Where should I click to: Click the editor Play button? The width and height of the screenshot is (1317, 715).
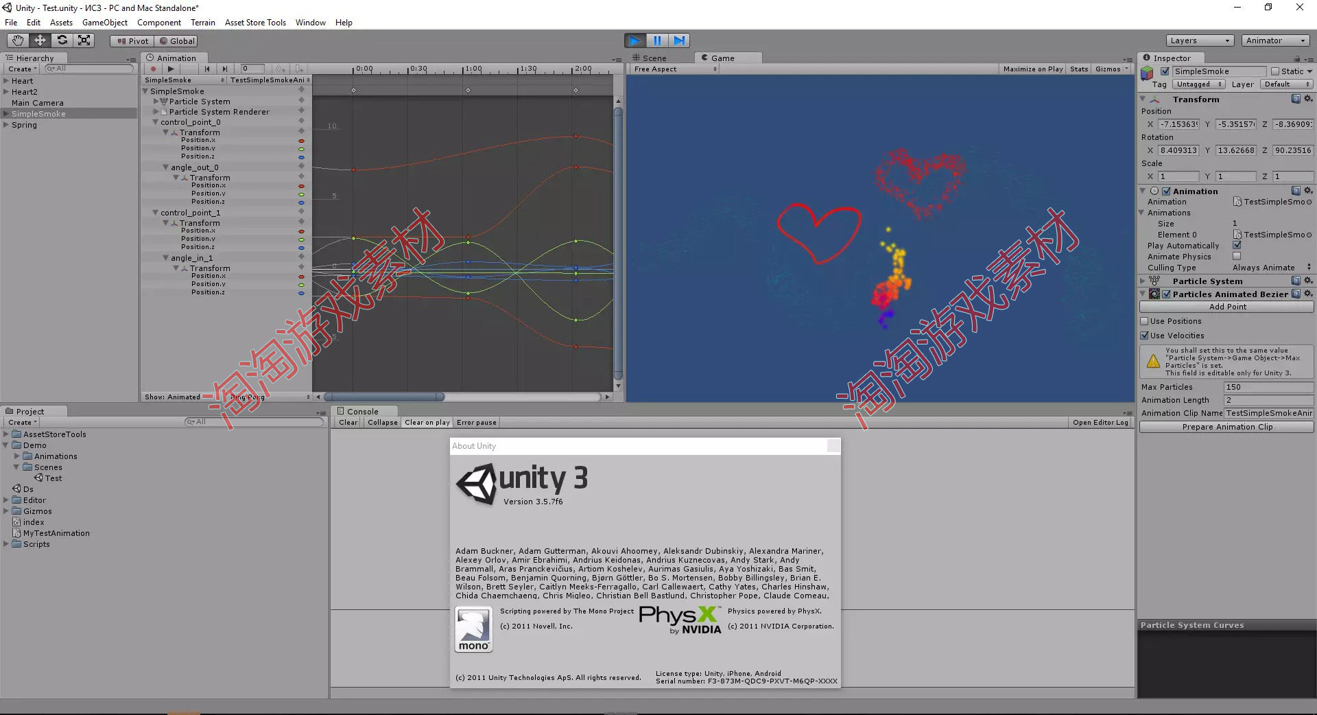[635, 40]
